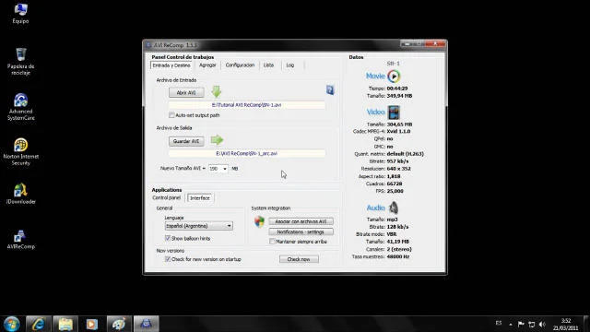
Task: Toggle Show balloon hints checkbox
Action: point(168,238)
